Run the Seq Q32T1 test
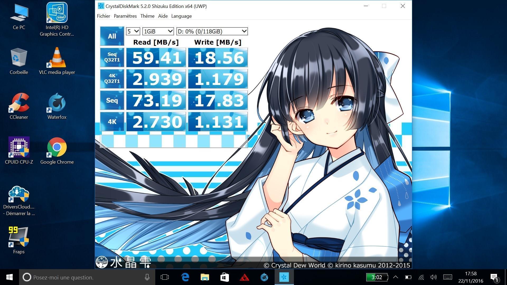The width and height of the screenshot is (507, 285). [112, 57]
